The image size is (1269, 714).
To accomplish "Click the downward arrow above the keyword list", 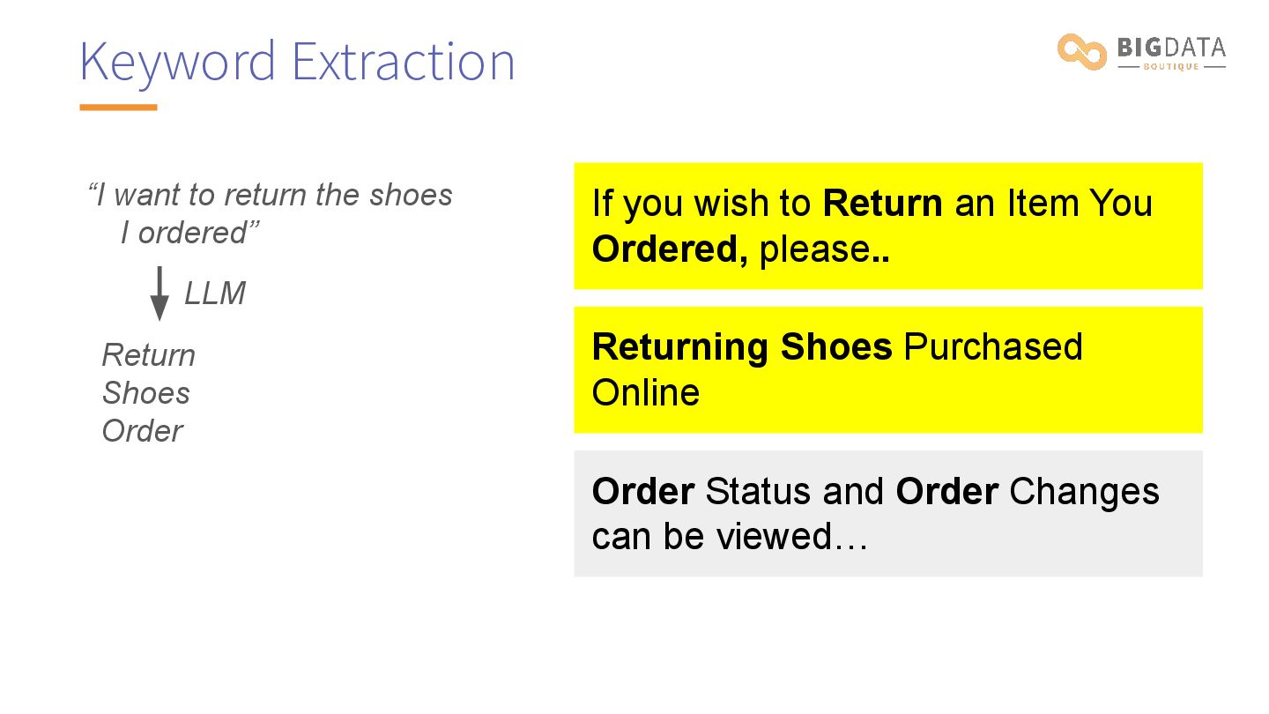I will [160, 294].
